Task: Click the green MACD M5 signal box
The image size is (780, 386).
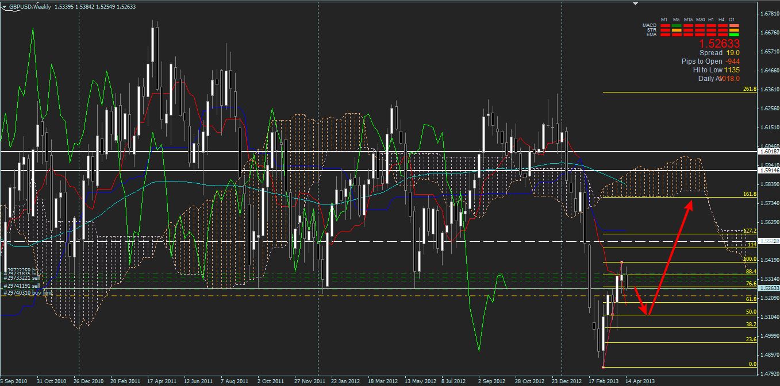Action: coord(676,26)
